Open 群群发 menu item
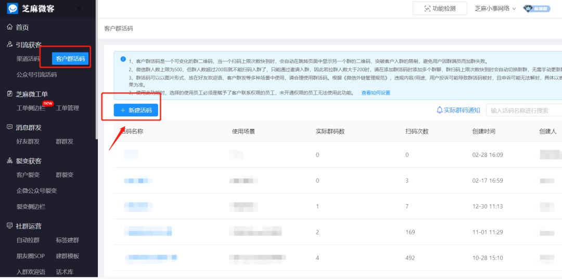The image size is (562, 279). click(65, 141)
